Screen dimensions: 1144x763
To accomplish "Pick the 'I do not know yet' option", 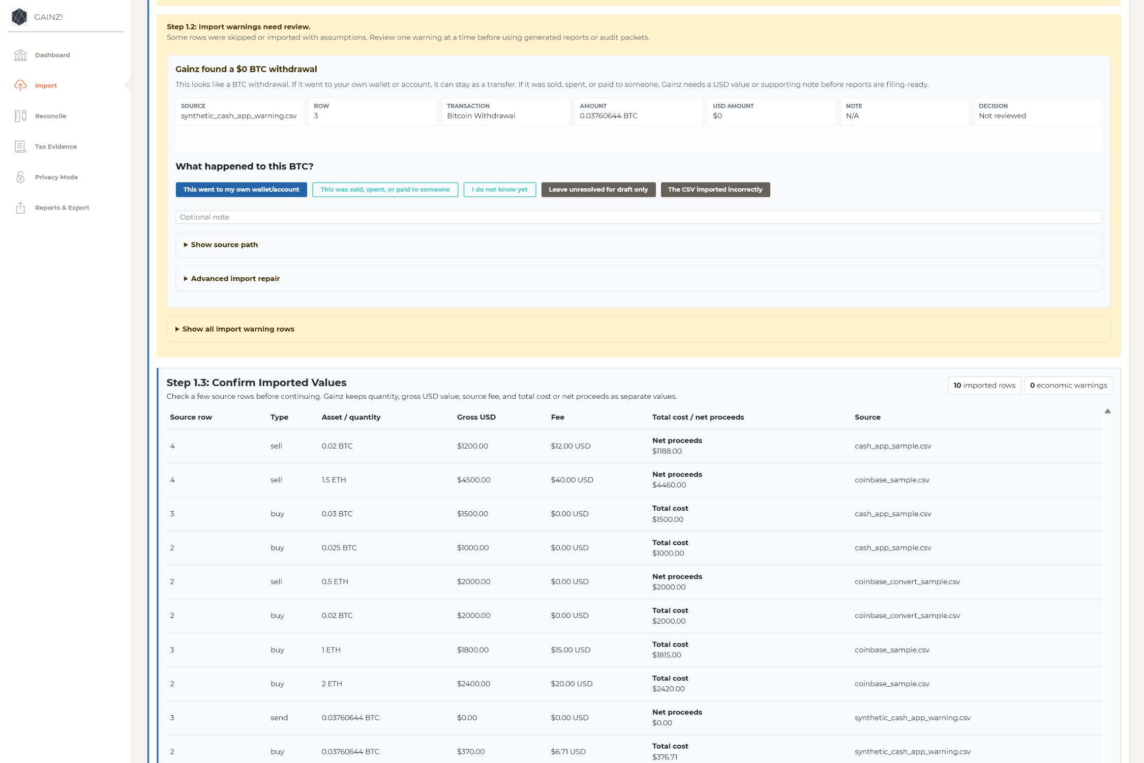I will tap(500, 189).
